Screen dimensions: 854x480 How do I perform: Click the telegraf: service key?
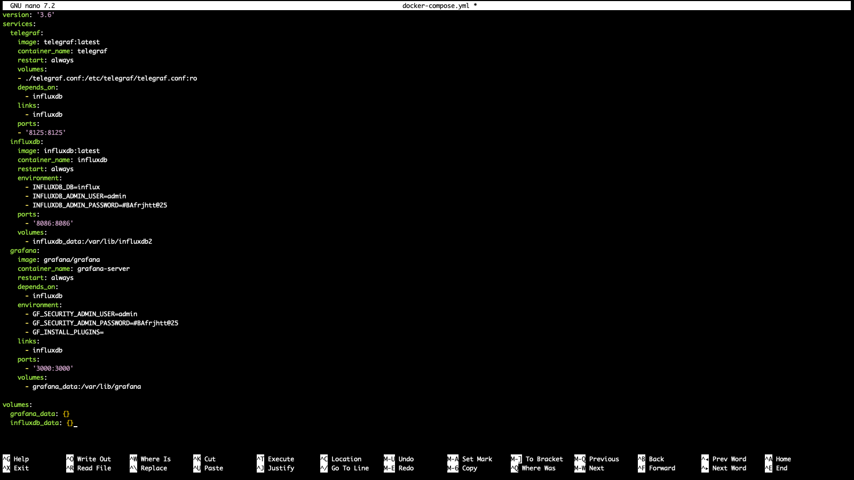pyautogui.click(x=27, y=33)
